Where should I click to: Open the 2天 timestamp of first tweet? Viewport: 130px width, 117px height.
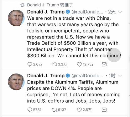pyautogui.click(x=112, y=12)
